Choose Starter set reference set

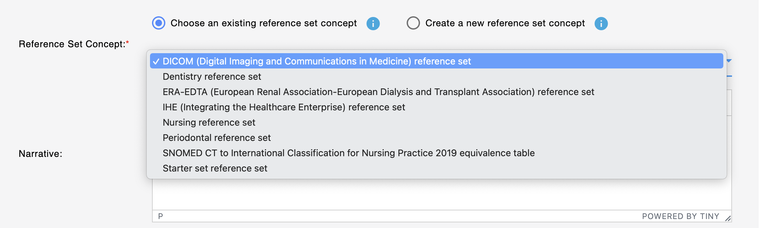(436, 168)
